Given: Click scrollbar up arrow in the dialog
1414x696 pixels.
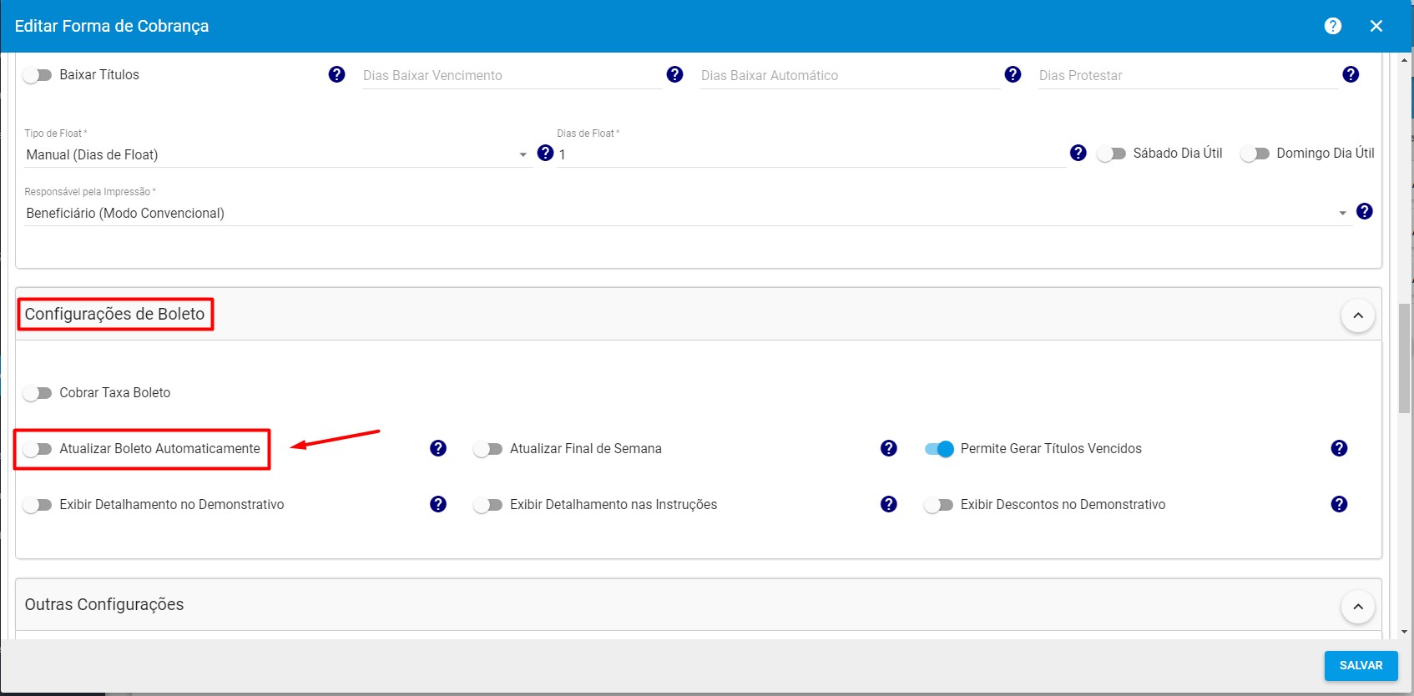Looking at the screenshot, I should (x=1405, y=59).
